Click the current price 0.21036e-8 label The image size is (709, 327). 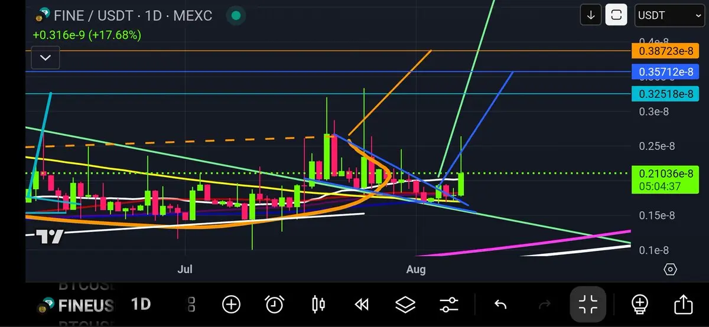(665, 174)
